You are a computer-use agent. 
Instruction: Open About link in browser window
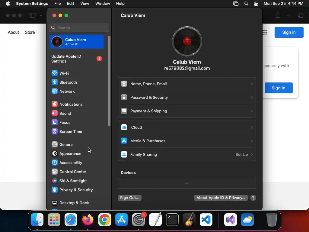(x=13, y=32)
